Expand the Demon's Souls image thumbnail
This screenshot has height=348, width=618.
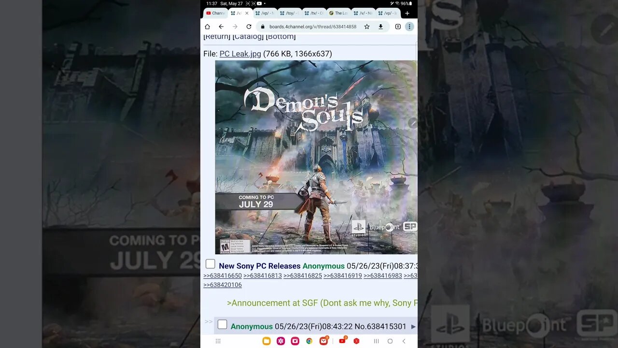pos(316,157)
